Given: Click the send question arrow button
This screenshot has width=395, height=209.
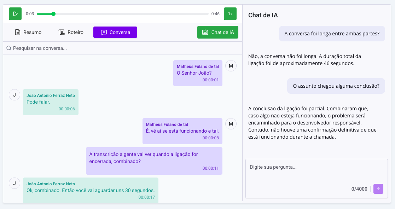Looking at the screenshot, I should pyautogui.click(x=378, y=189).
